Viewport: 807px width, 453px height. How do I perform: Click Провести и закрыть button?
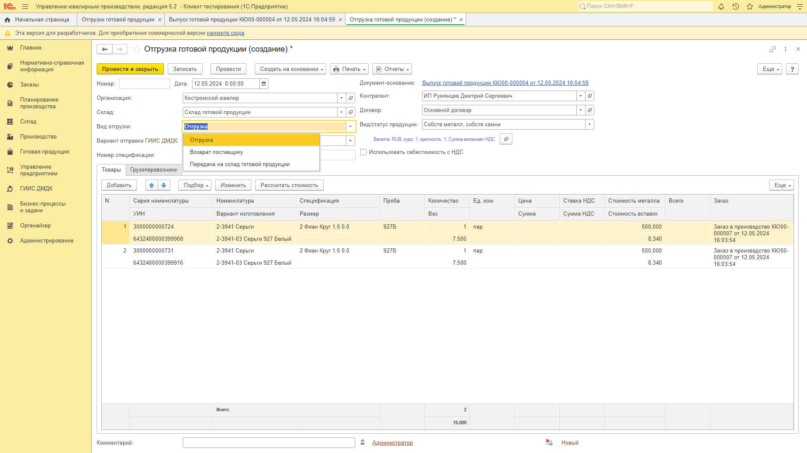click(130, 69)
